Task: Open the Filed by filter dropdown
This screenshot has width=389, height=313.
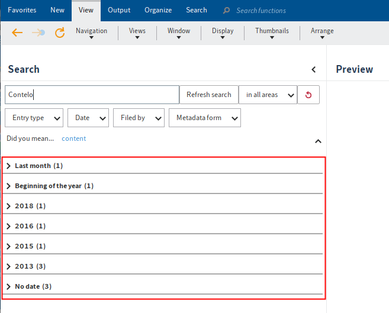Action: pos(139,118)
